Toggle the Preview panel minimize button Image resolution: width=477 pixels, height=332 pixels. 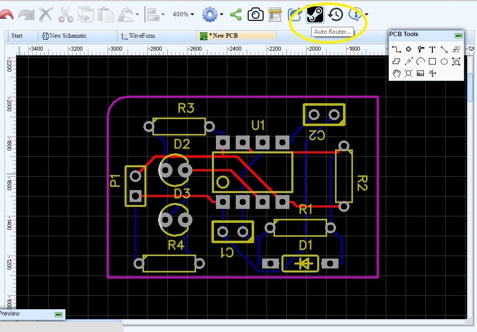[x=59, y=314]
